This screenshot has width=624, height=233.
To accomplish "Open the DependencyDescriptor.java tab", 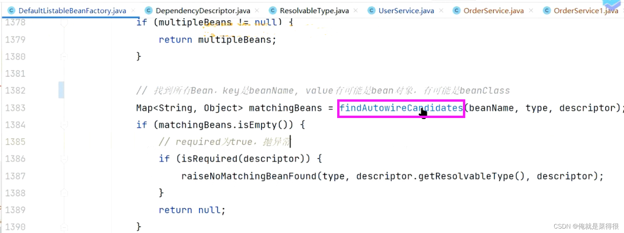I will 203,11.
